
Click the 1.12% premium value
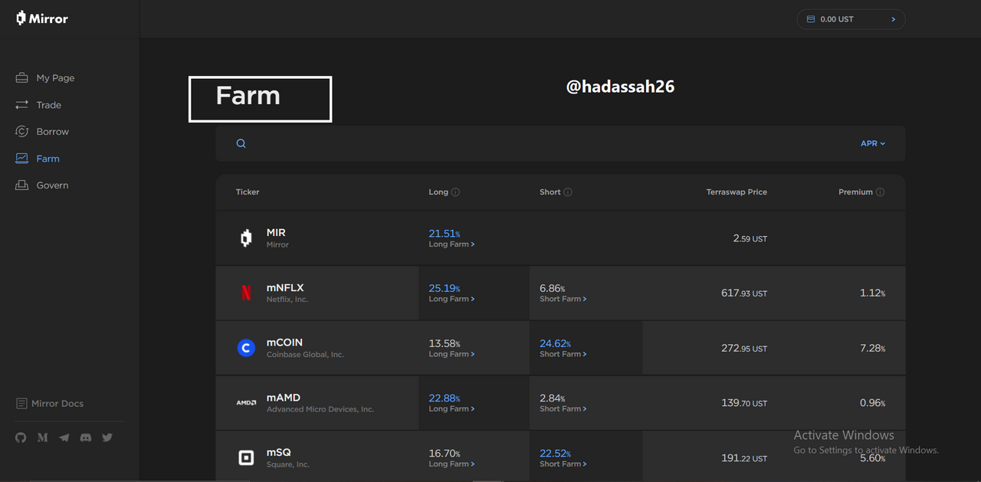pyautogui.click(x=872, y=293)
